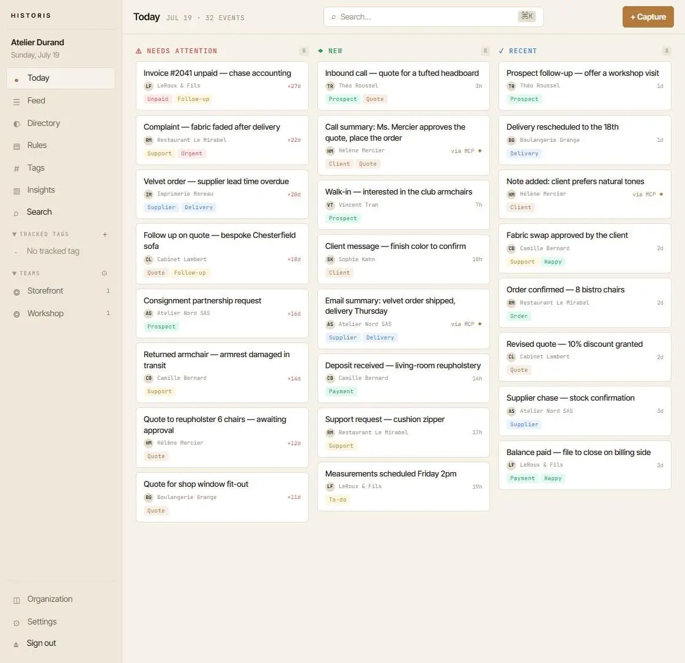The image size is (685, 663).
Task: Click the Atelier Durand workspace name
Action: (x=37, y=42)
